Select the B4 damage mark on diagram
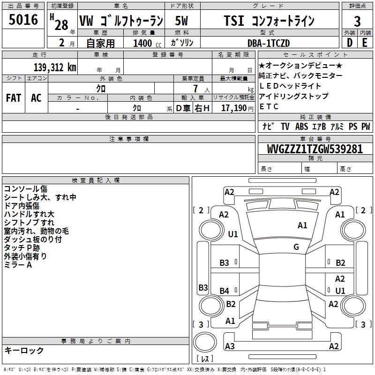The image size is (375, 375). (225, 291)
